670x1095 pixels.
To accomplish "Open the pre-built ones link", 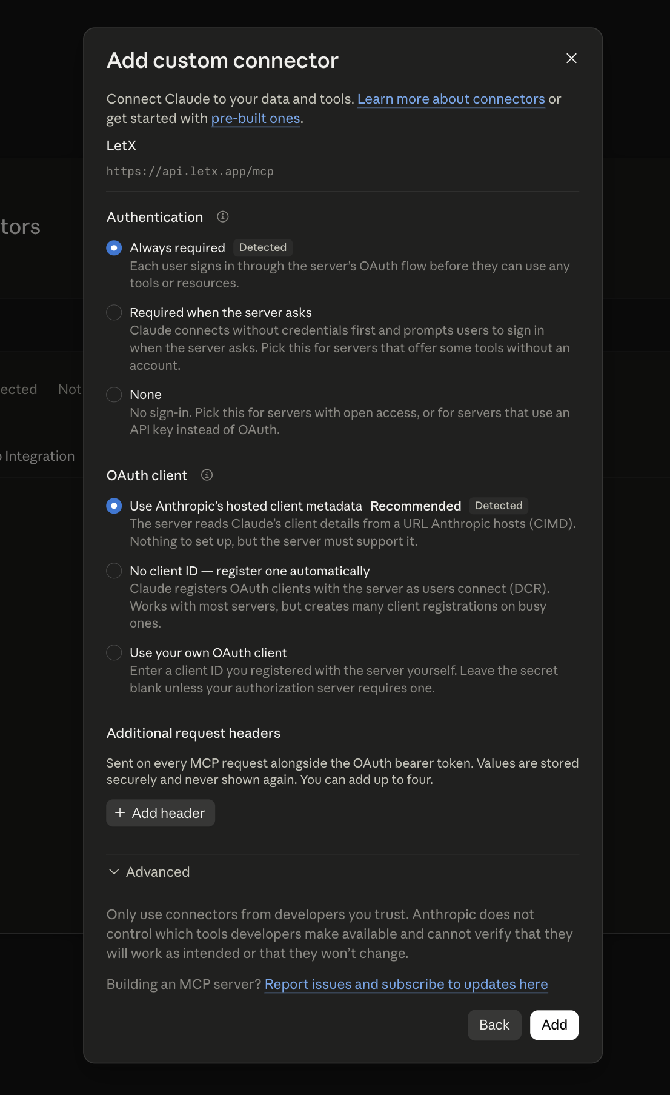I will click(x=256, y=118).
